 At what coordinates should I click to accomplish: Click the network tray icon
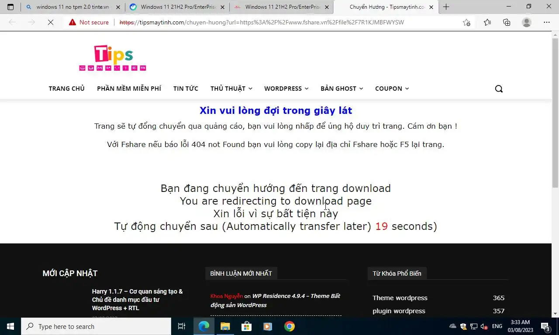(x=474, y=326)
